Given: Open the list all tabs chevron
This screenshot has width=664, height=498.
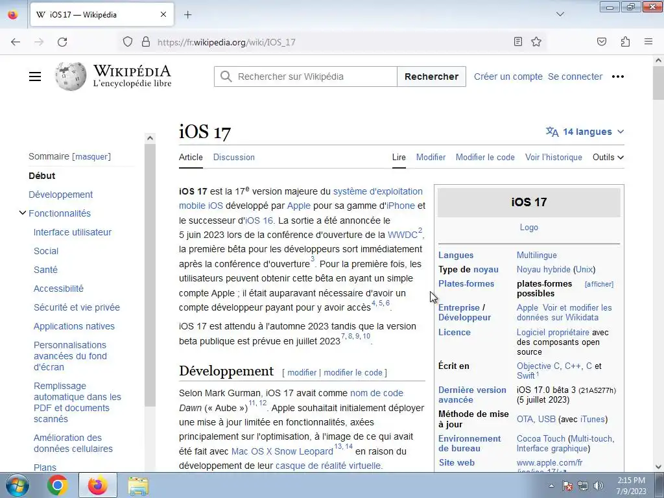Looking at the screenshot, I should (x=560, y=14).
